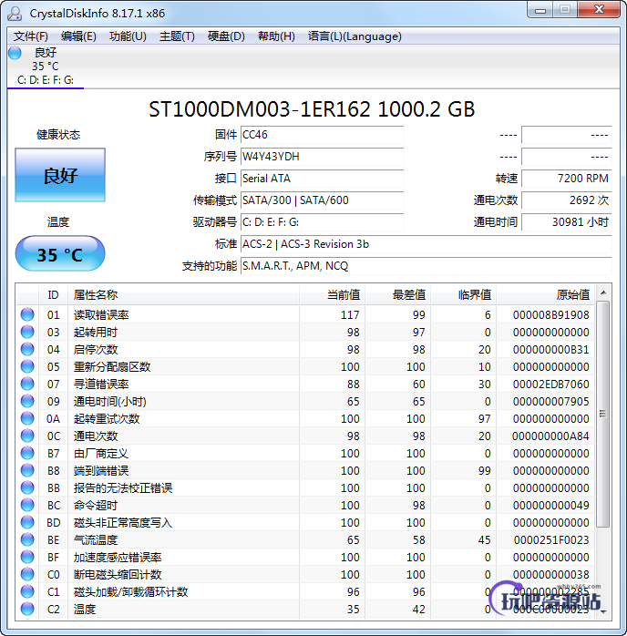Open the 编辑(E) menu
This screenshot has width=627, height=636.
78,36
